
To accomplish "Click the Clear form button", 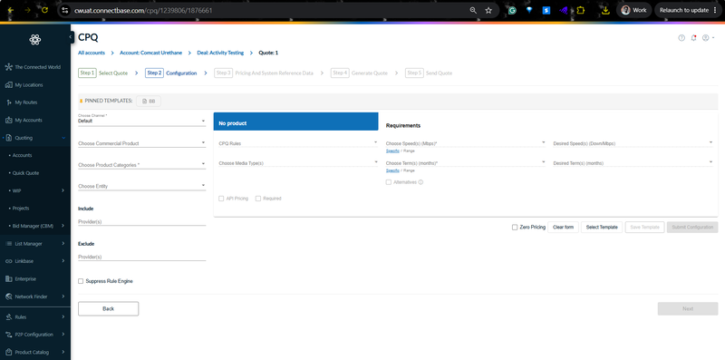I will click(563, 228).
